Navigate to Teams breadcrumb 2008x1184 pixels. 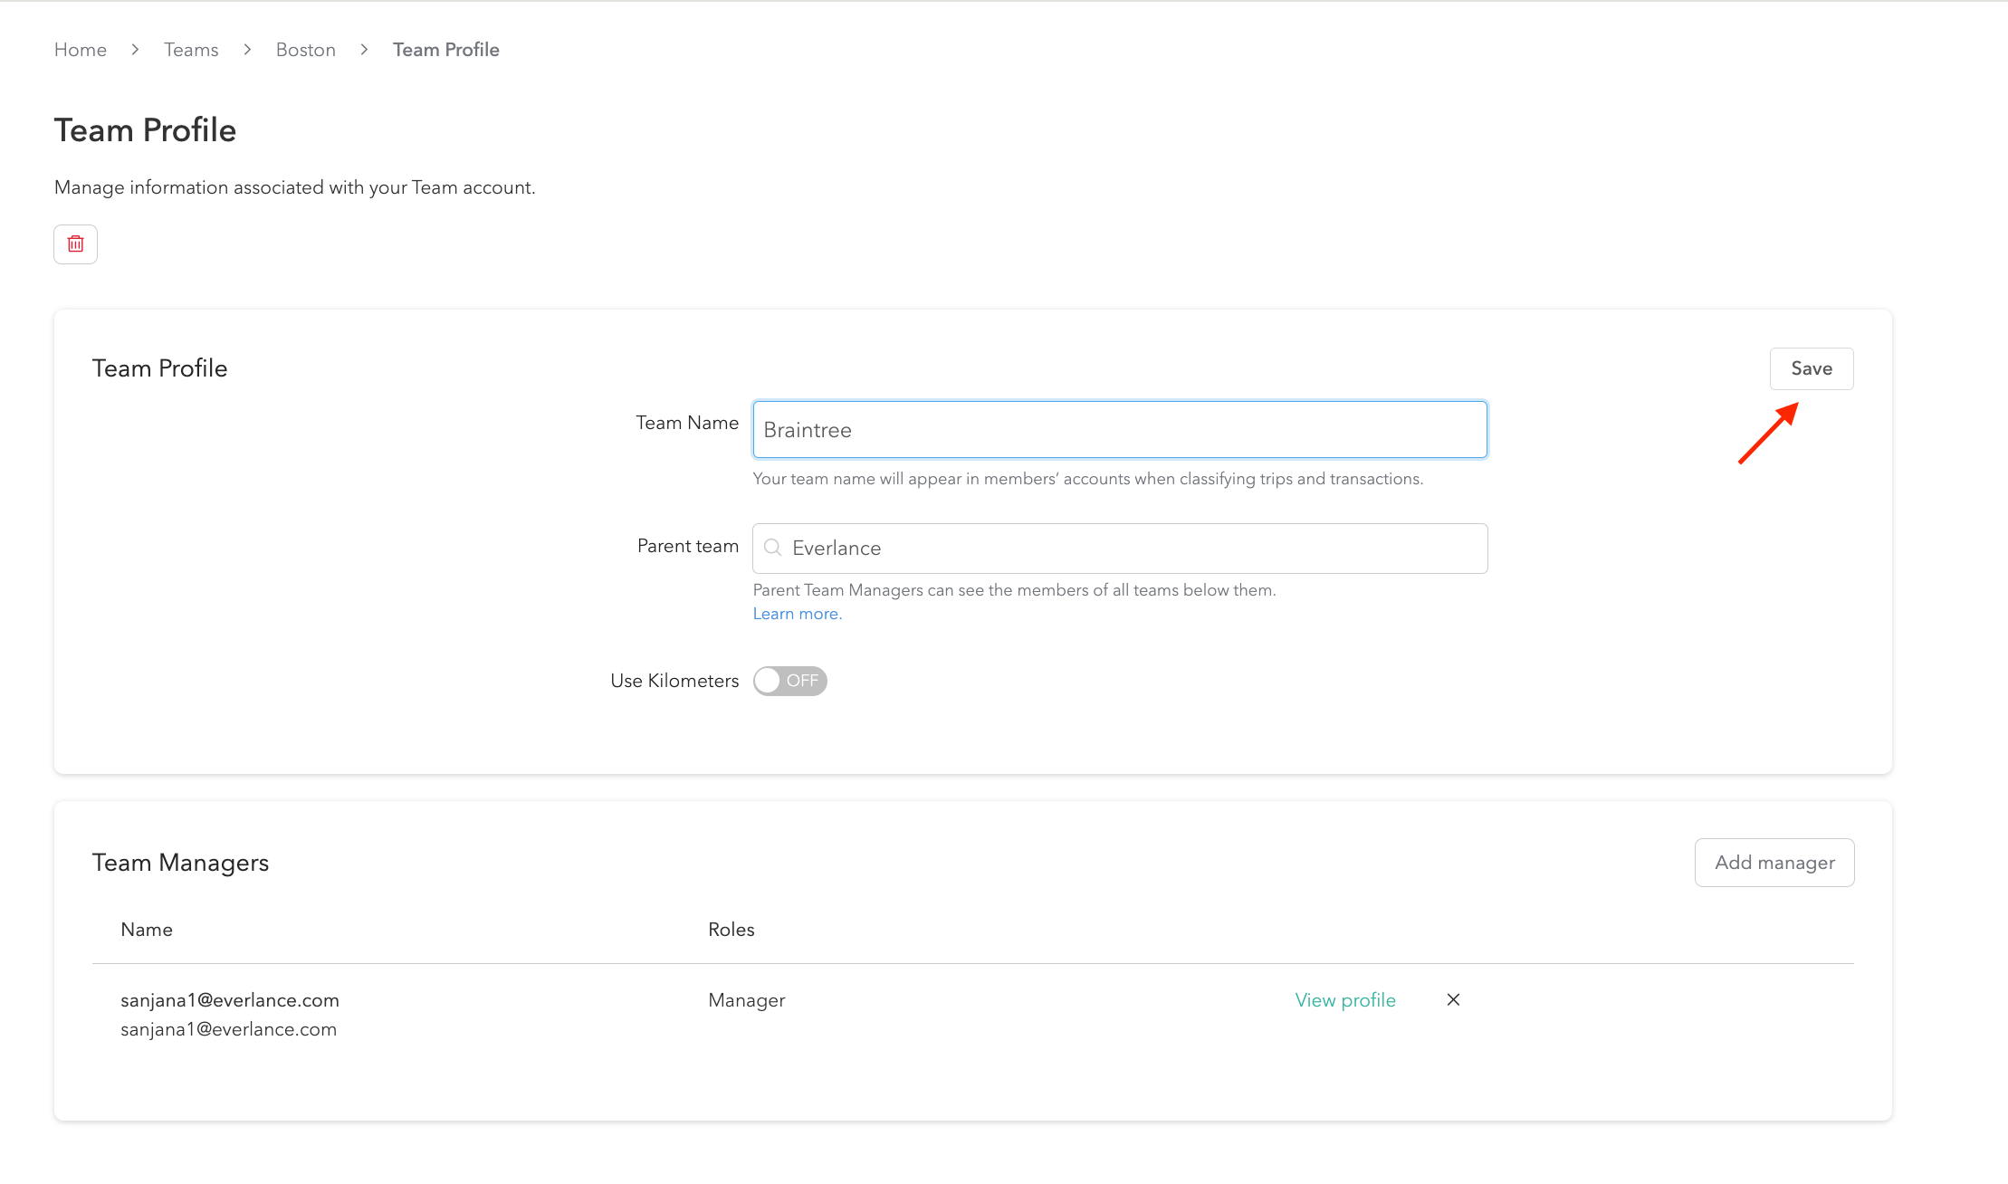click(191, 50)
